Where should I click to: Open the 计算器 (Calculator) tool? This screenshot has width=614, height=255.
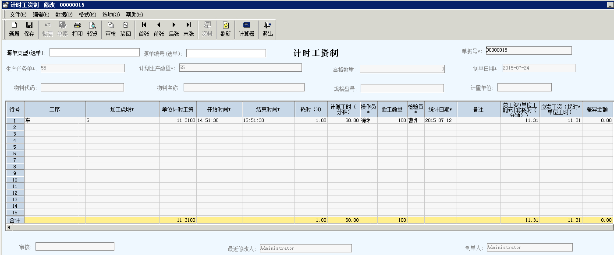point(246,29)
